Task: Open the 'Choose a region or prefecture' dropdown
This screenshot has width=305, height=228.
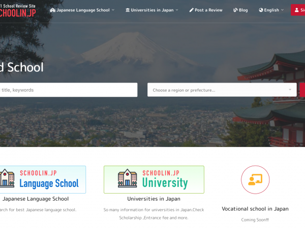Action: tap(222, 90)
